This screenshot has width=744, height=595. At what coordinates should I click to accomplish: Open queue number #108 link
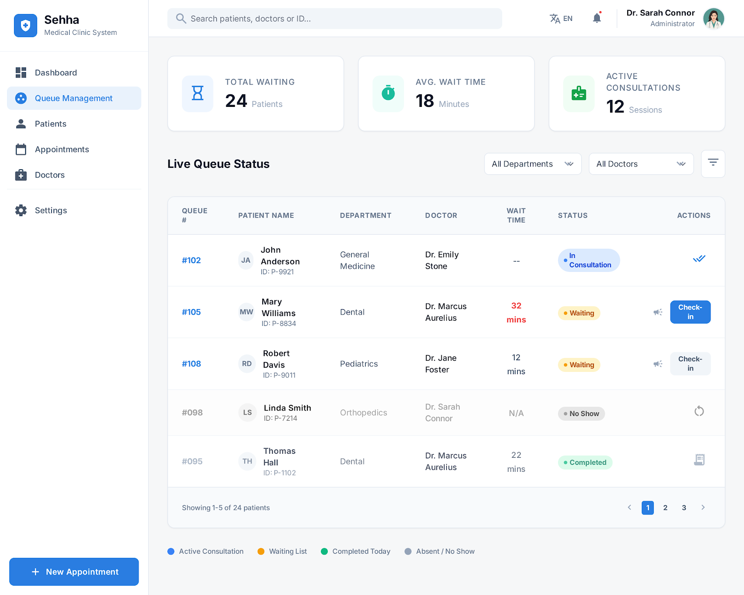pyautogui.click(x=191, y=364)
